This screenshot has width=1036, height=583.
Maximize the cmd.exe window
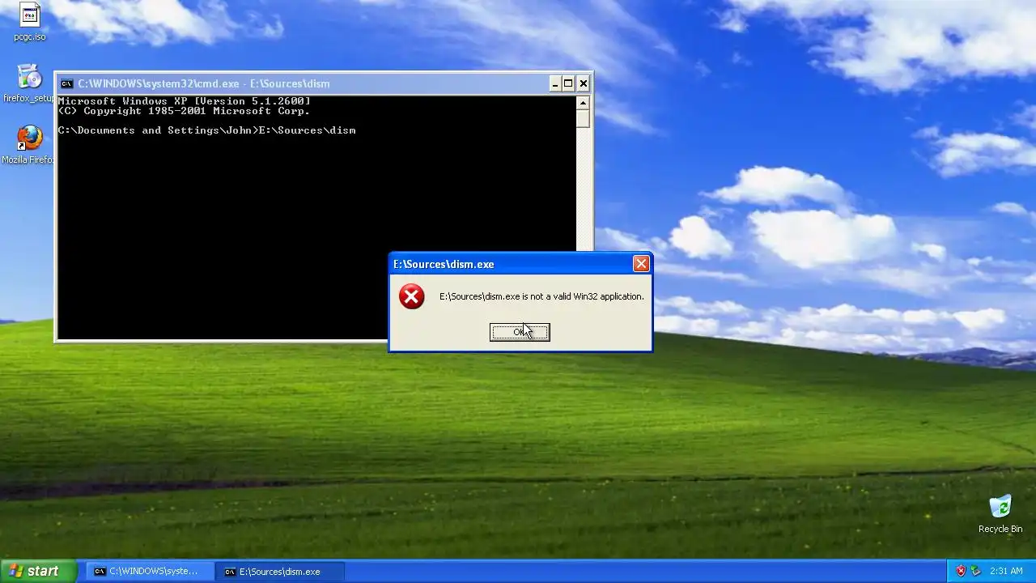tap(569, 83)
